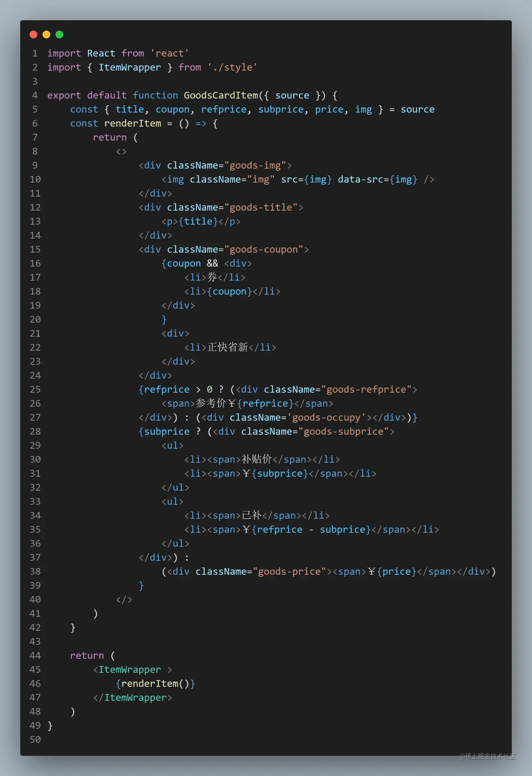Click the empty fragment opening tag on line 8
Viewport: 532px width, 776px height.
point(121,151)
